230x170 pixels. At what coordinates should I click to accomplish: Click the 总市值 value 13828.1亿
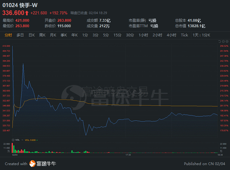coord(196,26)
